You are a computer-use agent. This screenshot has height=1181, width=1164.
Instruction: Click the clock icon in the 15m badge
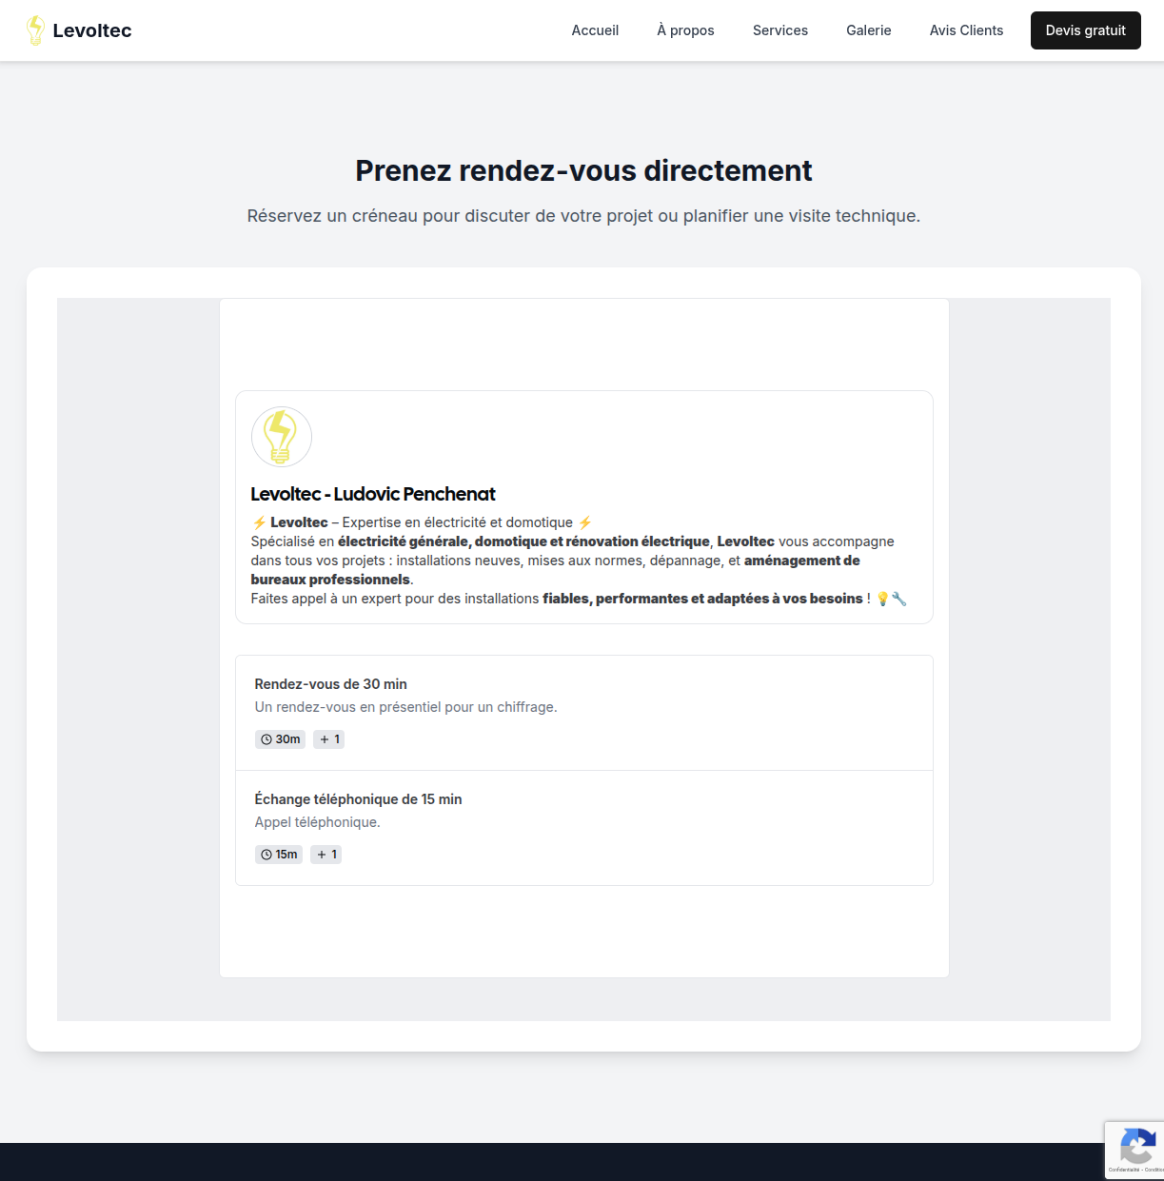coord(266,854)
